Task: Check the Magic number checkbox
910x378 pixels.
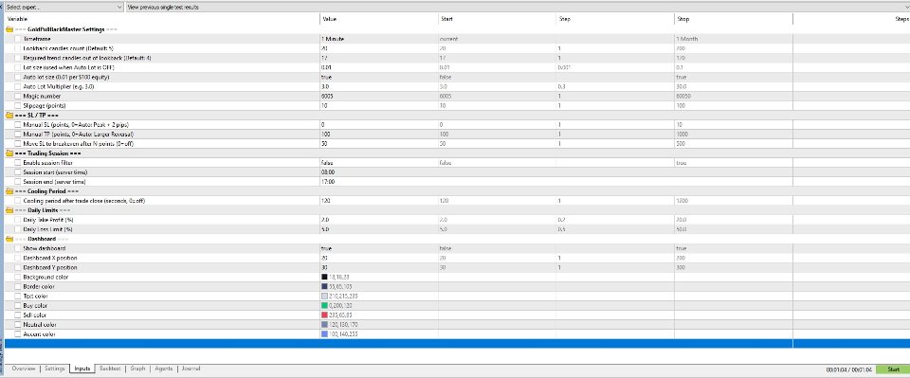Action: [18, 96]
